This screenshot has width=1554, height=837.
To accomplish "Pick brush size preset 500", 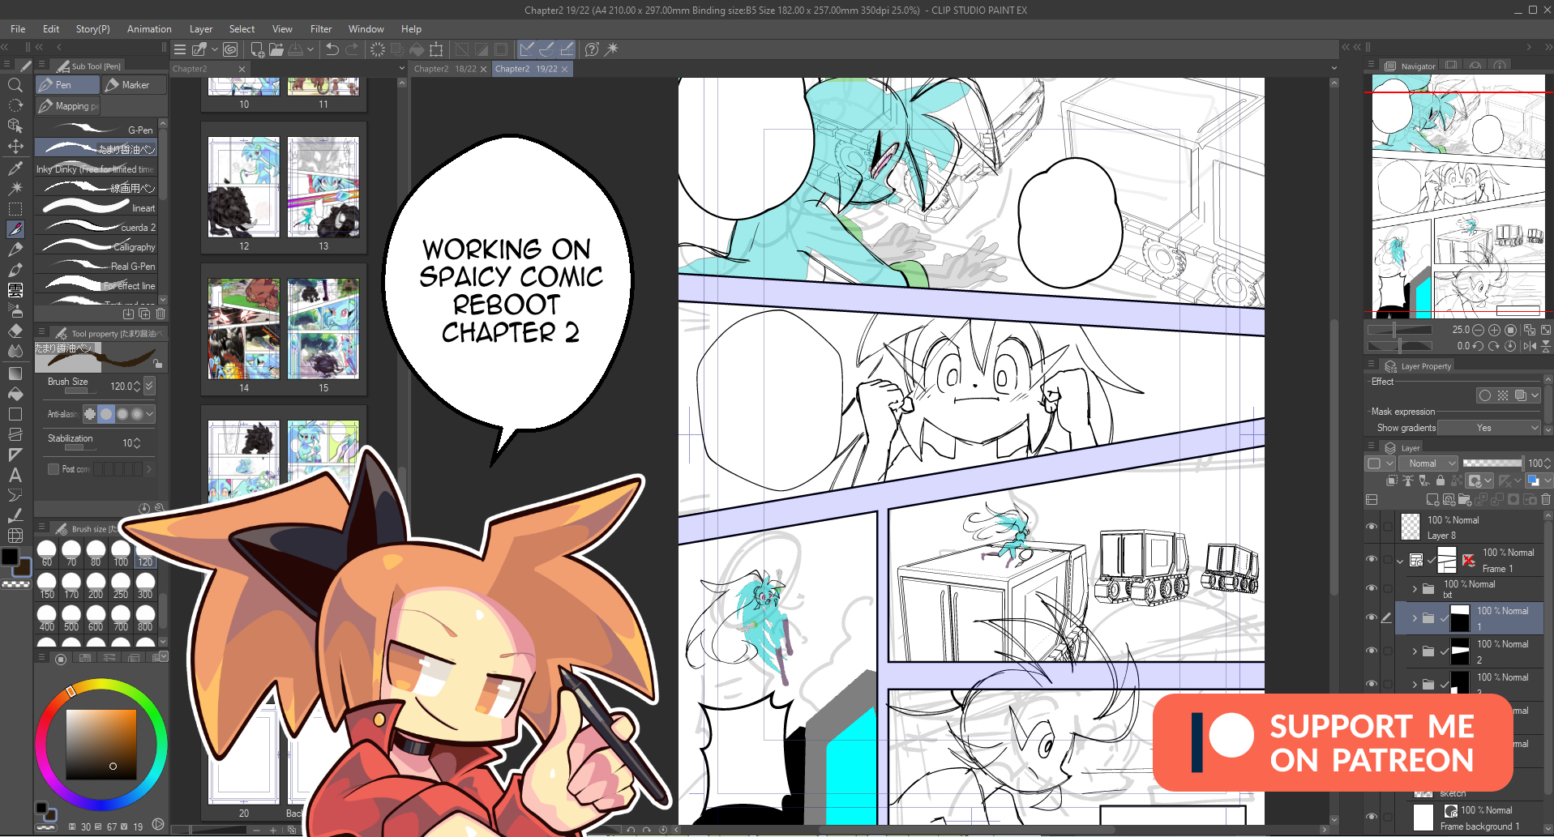I will (x=71, y=617).
